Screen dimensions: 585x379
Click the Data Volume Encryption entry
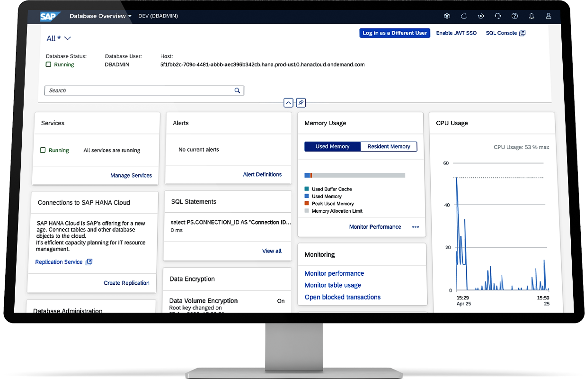click(x=227, y=304)
